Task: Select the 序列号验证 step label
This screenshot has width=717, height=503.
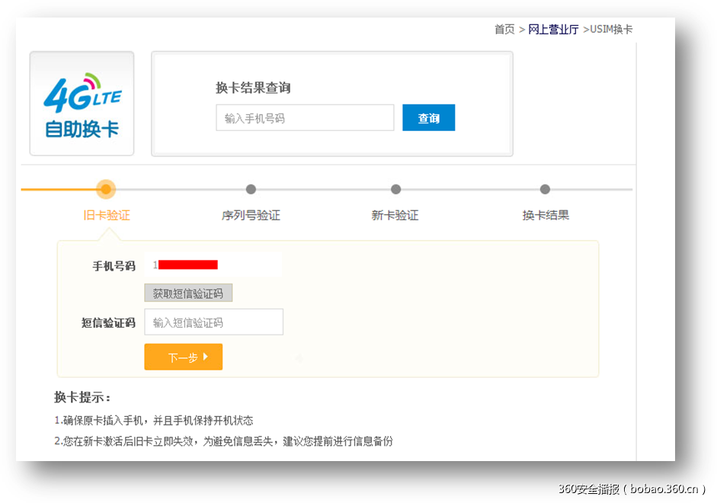Action: click(251, 215)
